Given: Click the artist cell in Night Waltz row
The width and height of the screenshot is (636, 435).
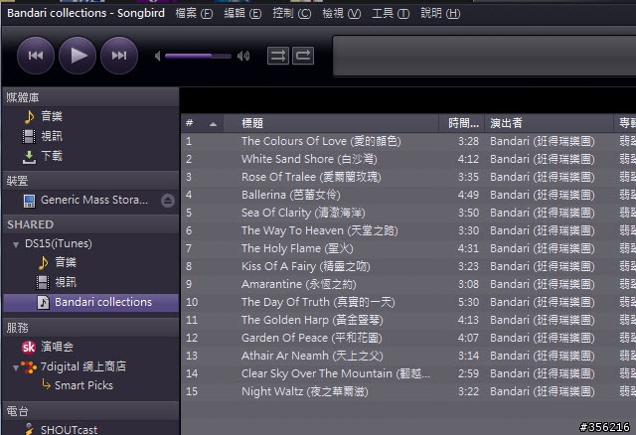Looking at the screenshot, I should point(543,391).
